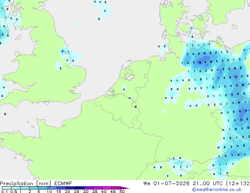The height and width of the screenshot is (193, 250).
Task: Select the 25–30 mm dark blue legend color
Action: [80, 188]
